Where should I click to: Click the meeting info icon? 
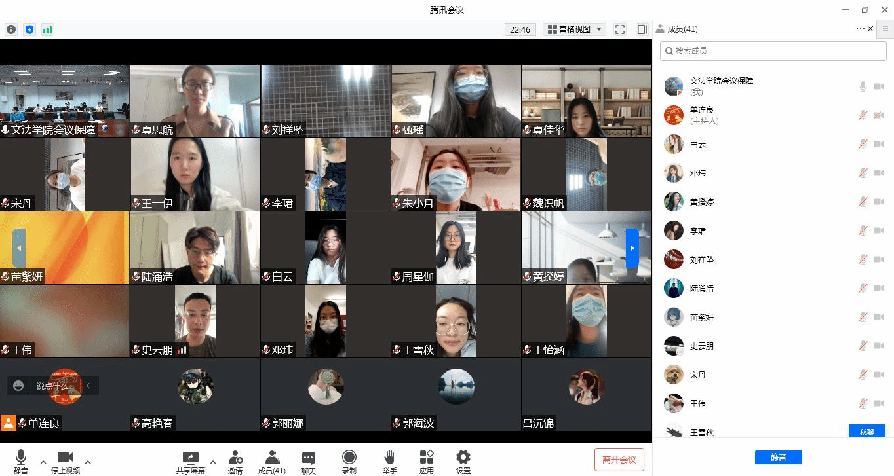point(11,29)
